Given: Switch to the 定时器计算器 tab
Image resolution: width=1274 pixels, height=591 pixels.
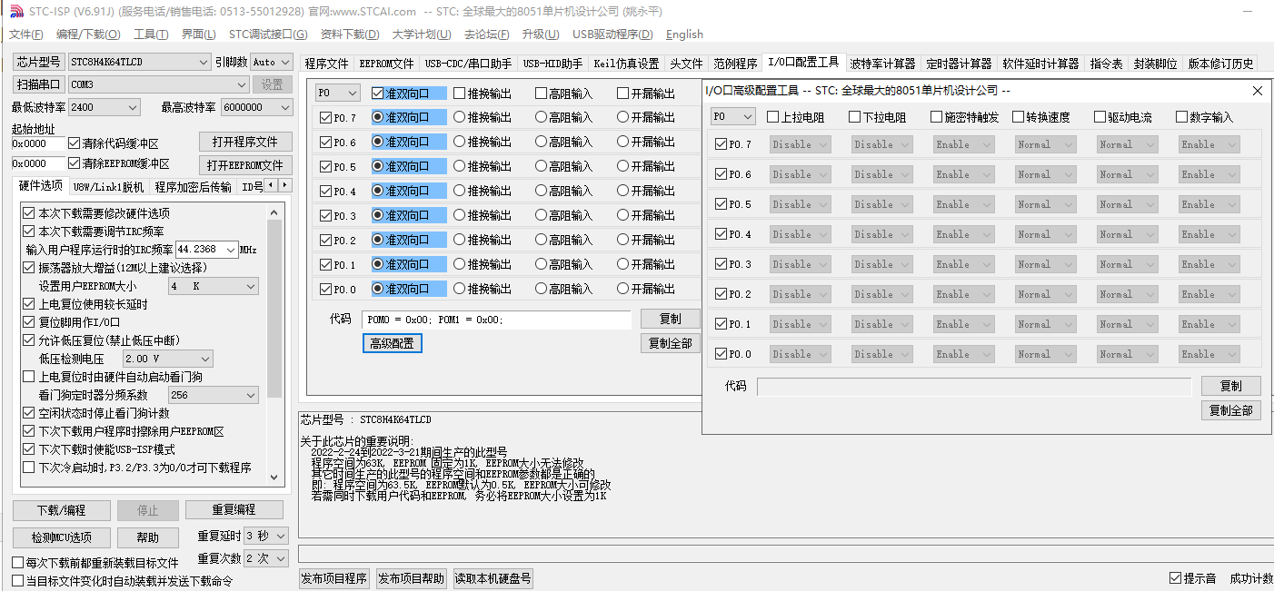Looking at the screenshot, I should click(x=959, y=64).
